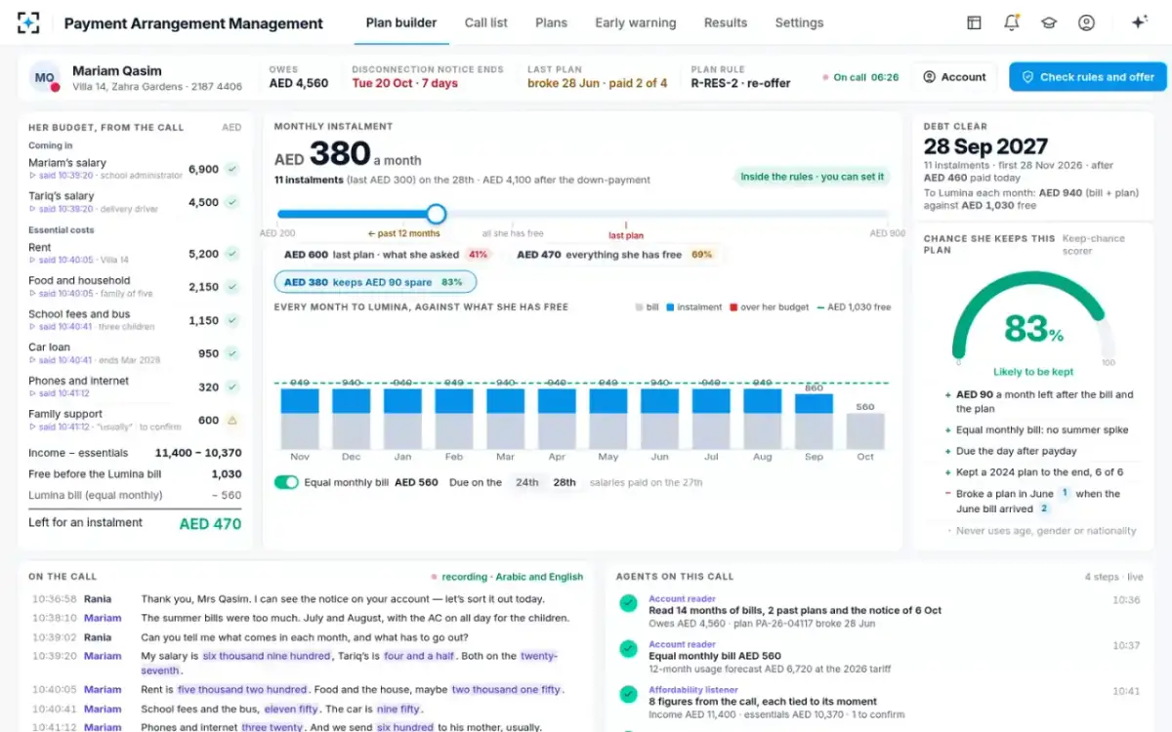Viewport: 1172px width, 732px height.
Task: Open the AI sparkle assistant
Action: pyautogui.click(x=1139, y=22)
